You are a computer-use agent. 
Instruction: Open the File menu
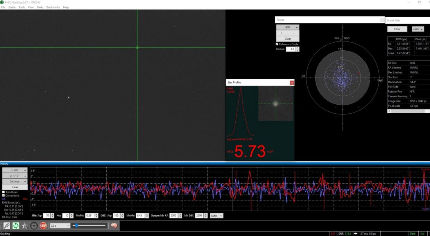(3, 7)
